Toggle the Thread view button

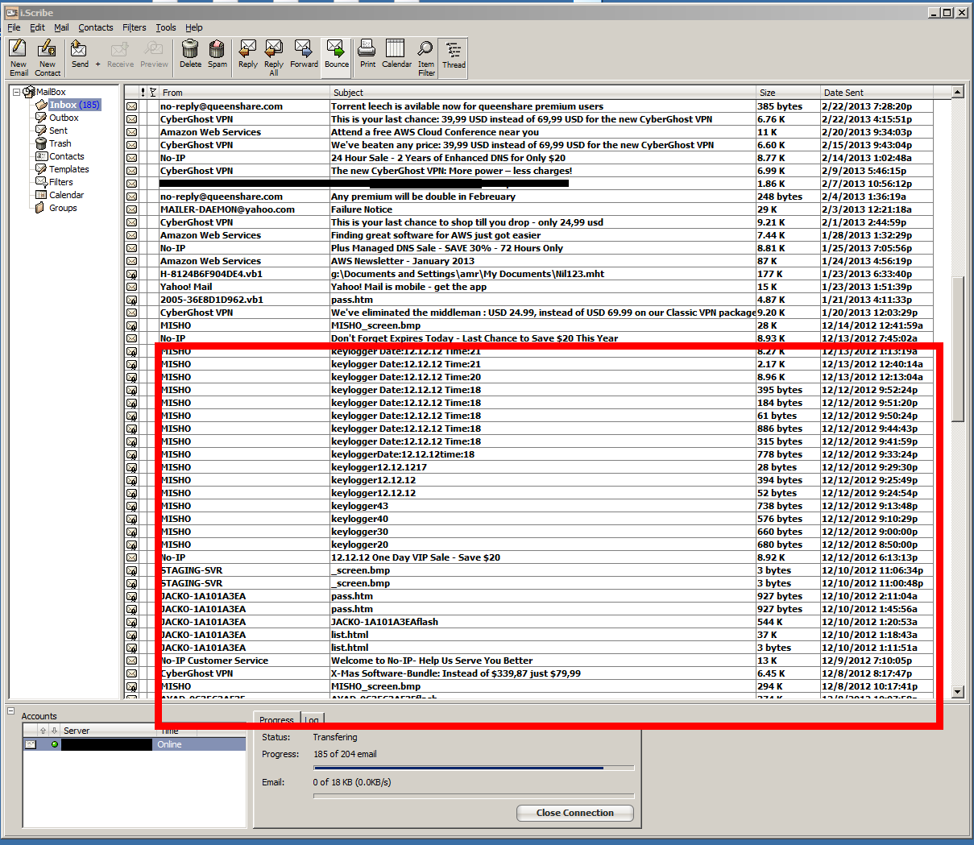454,55
